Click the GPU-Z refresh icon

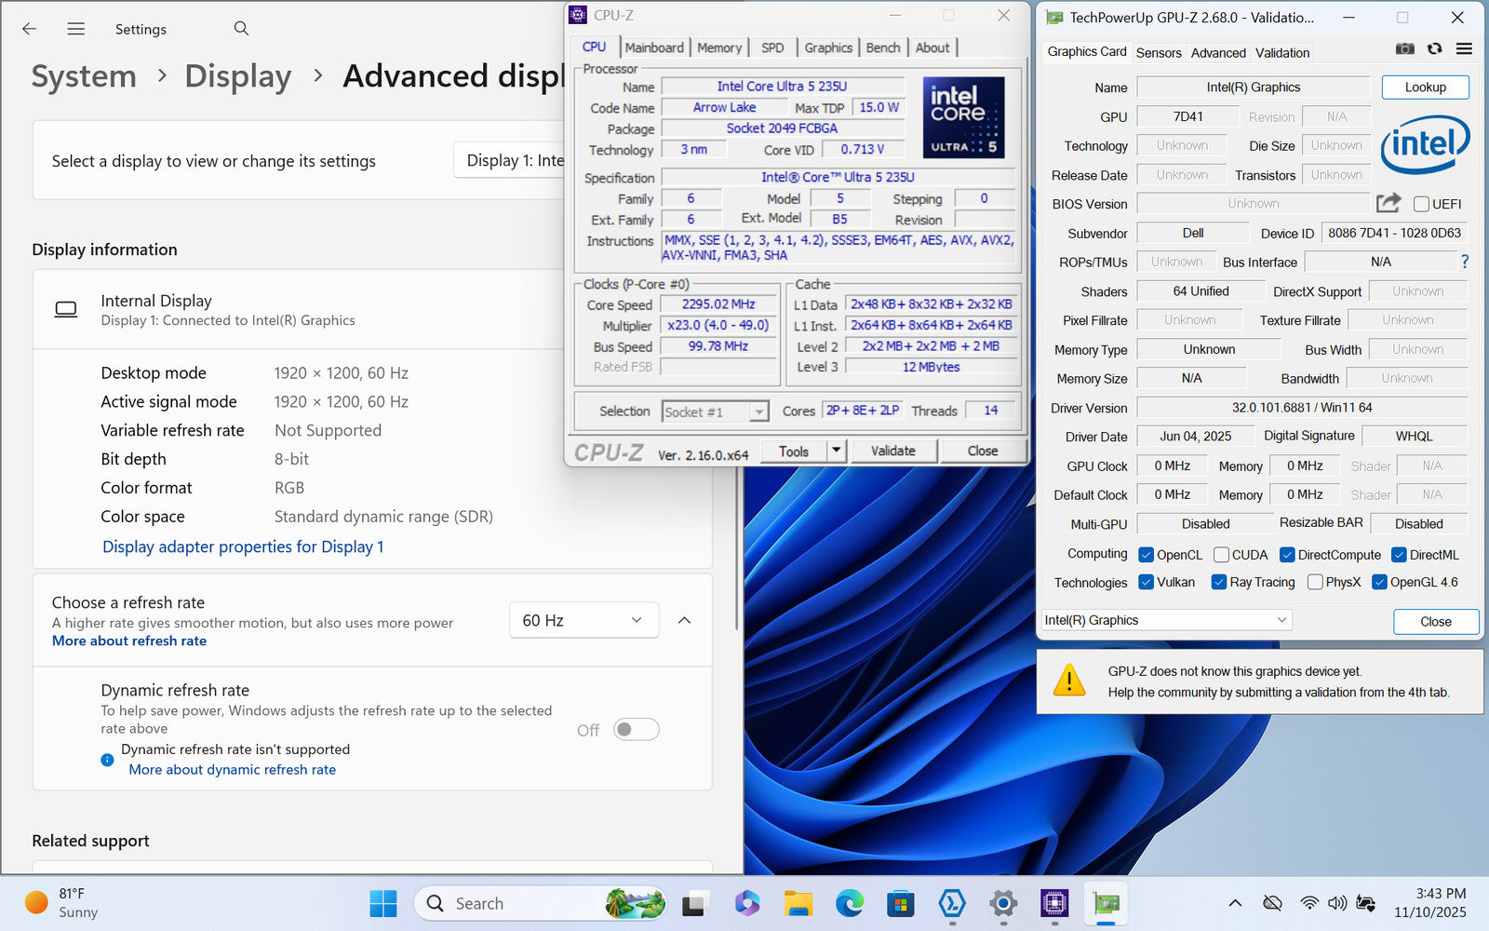pos(1434,48)
